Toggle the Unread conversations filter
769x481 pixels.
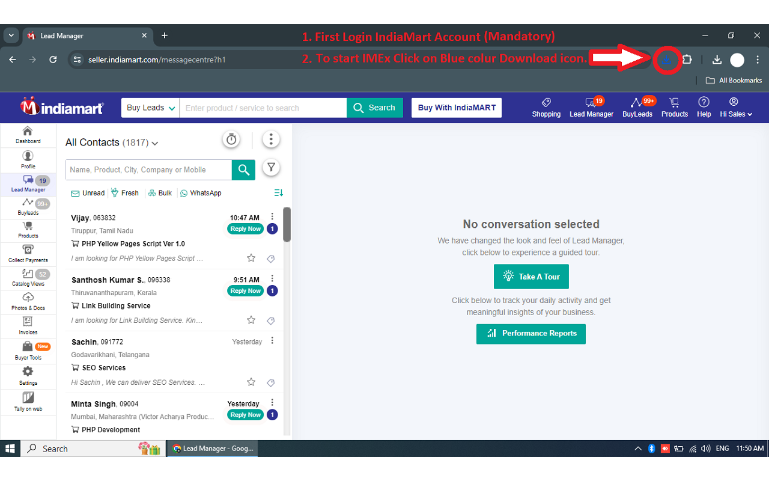point(88,192)
